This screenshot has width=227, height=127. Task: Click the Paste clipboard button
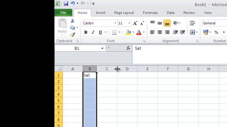(x=62, y=27)
